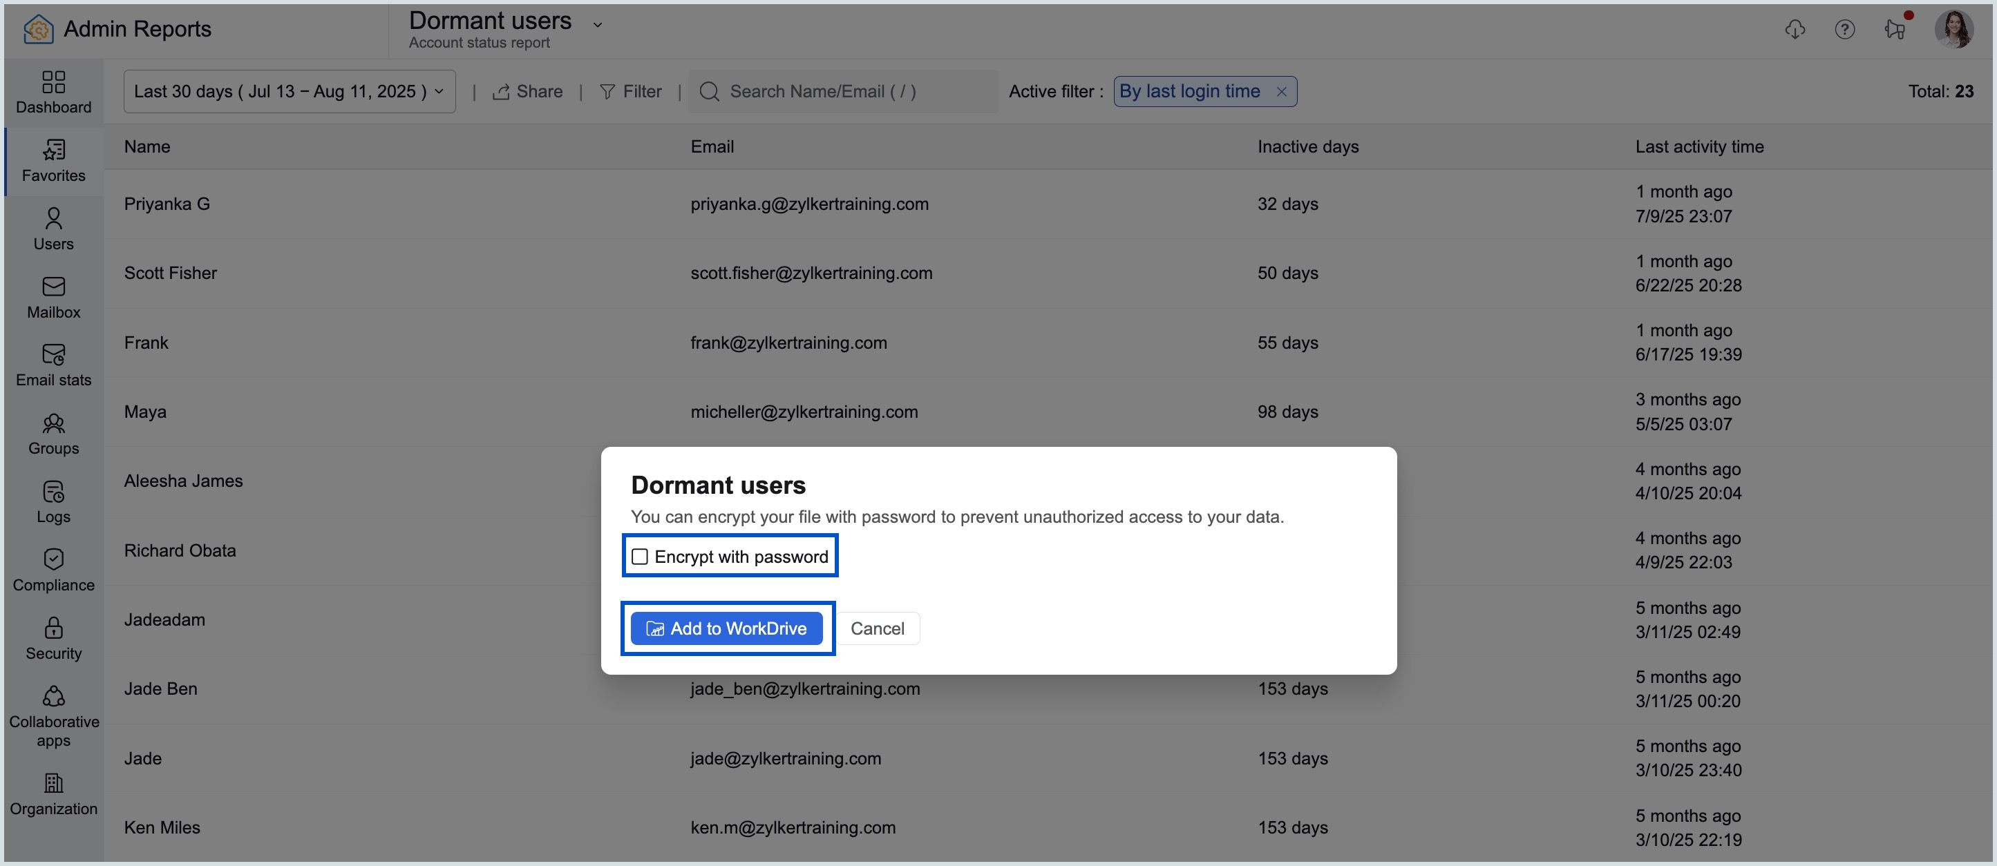Open the Compliance menu item
1997x866 pixels.
(x=53, y=570)
